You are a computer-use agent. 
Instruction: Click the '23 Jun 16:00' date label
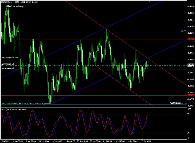[82, 141]
